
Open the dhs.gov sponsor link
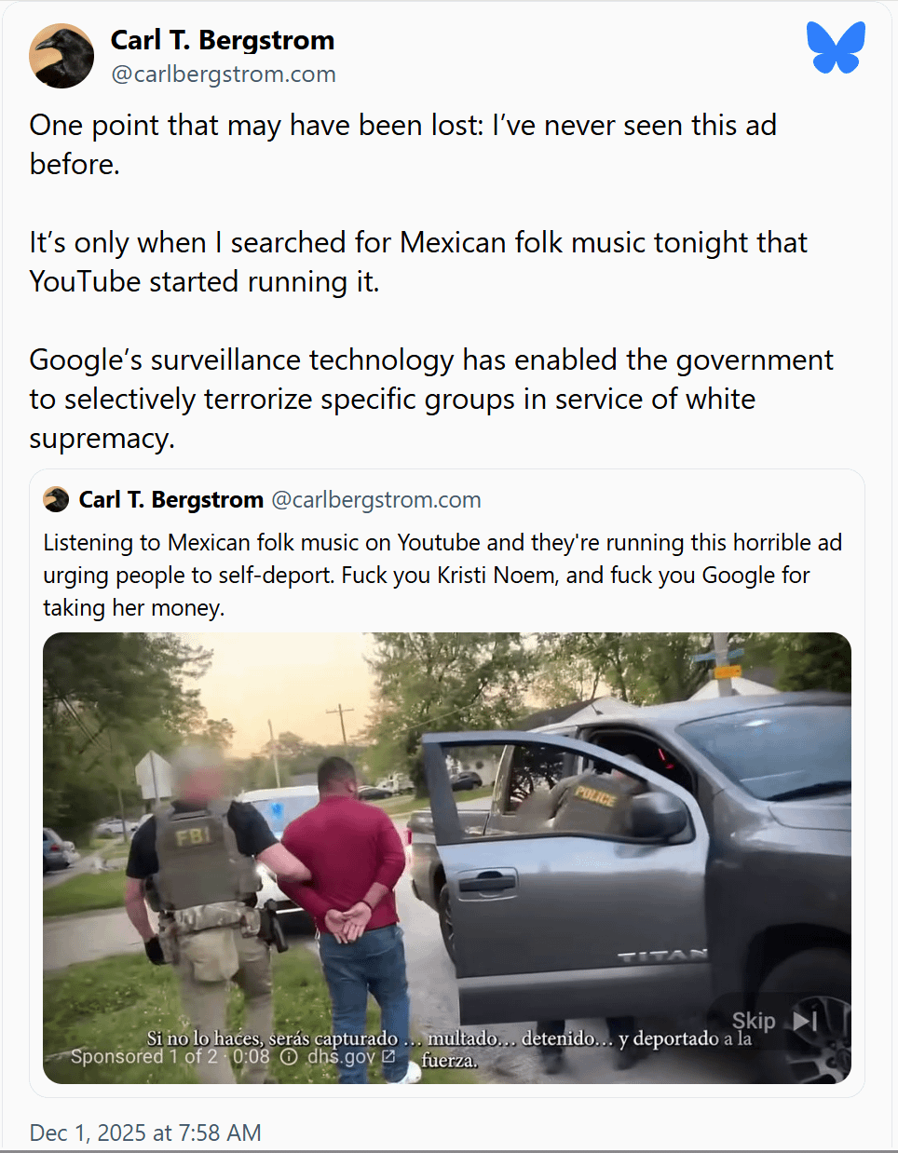[x=341, y=1057]
